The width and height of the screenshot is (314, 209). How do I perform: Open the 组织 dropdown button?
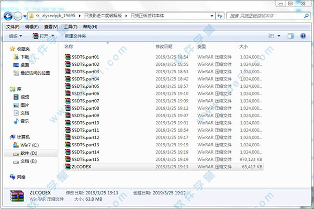coord(15,36)
